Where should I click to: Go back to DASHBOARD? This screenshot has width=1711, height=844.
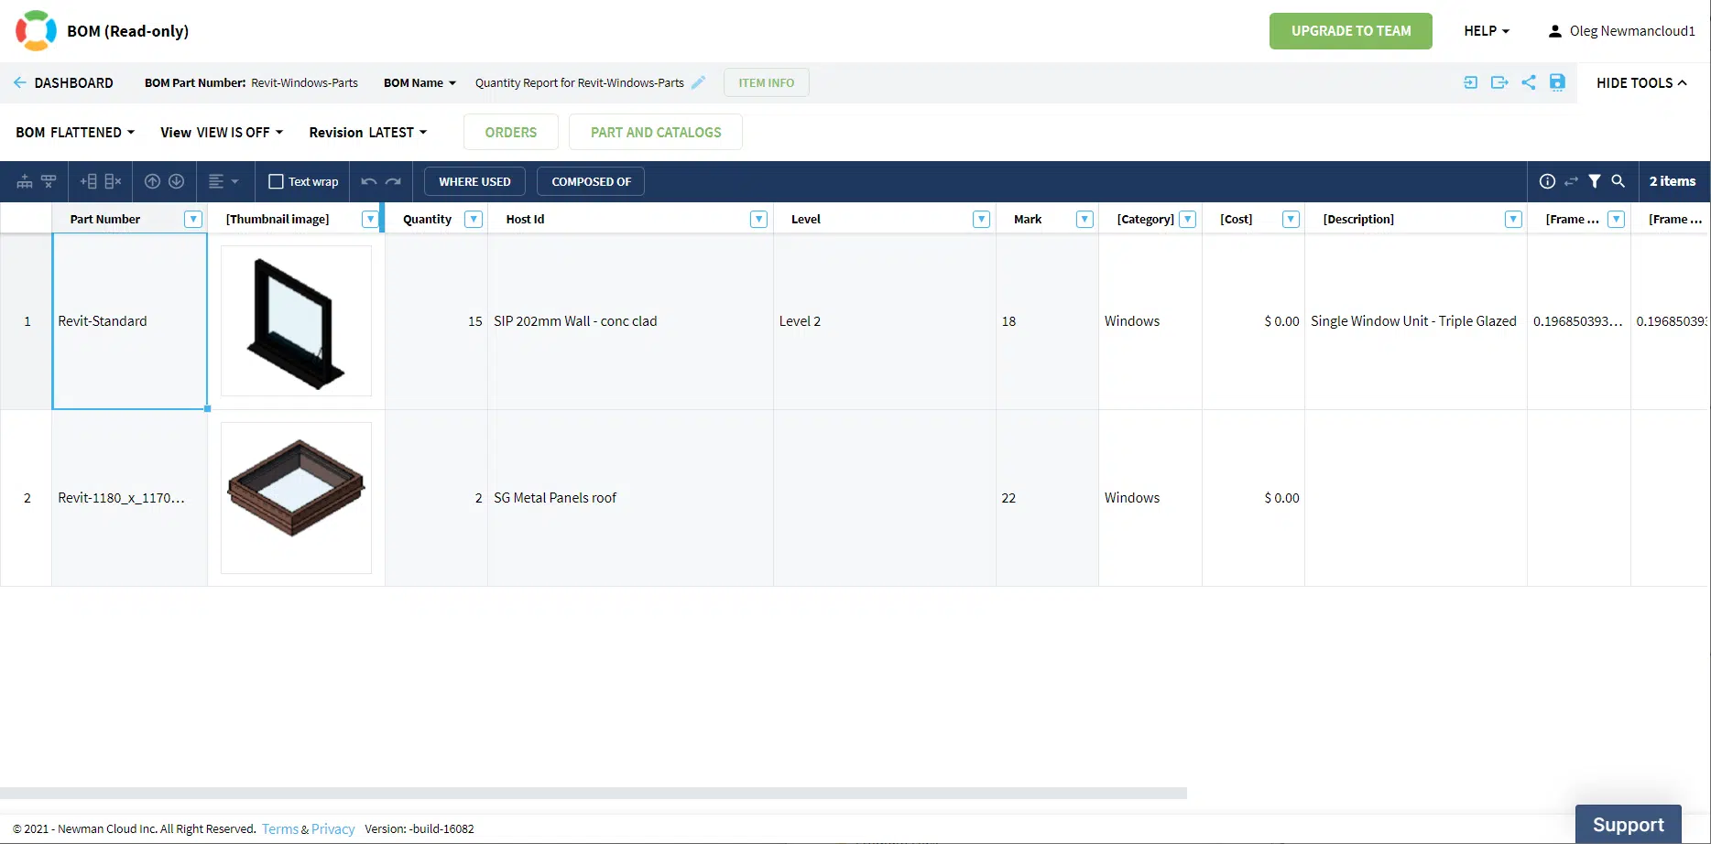tap(74, 82)
